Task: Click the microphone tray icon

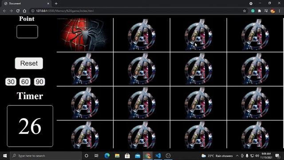Action: pyautogui.click(x=247, y=156)
